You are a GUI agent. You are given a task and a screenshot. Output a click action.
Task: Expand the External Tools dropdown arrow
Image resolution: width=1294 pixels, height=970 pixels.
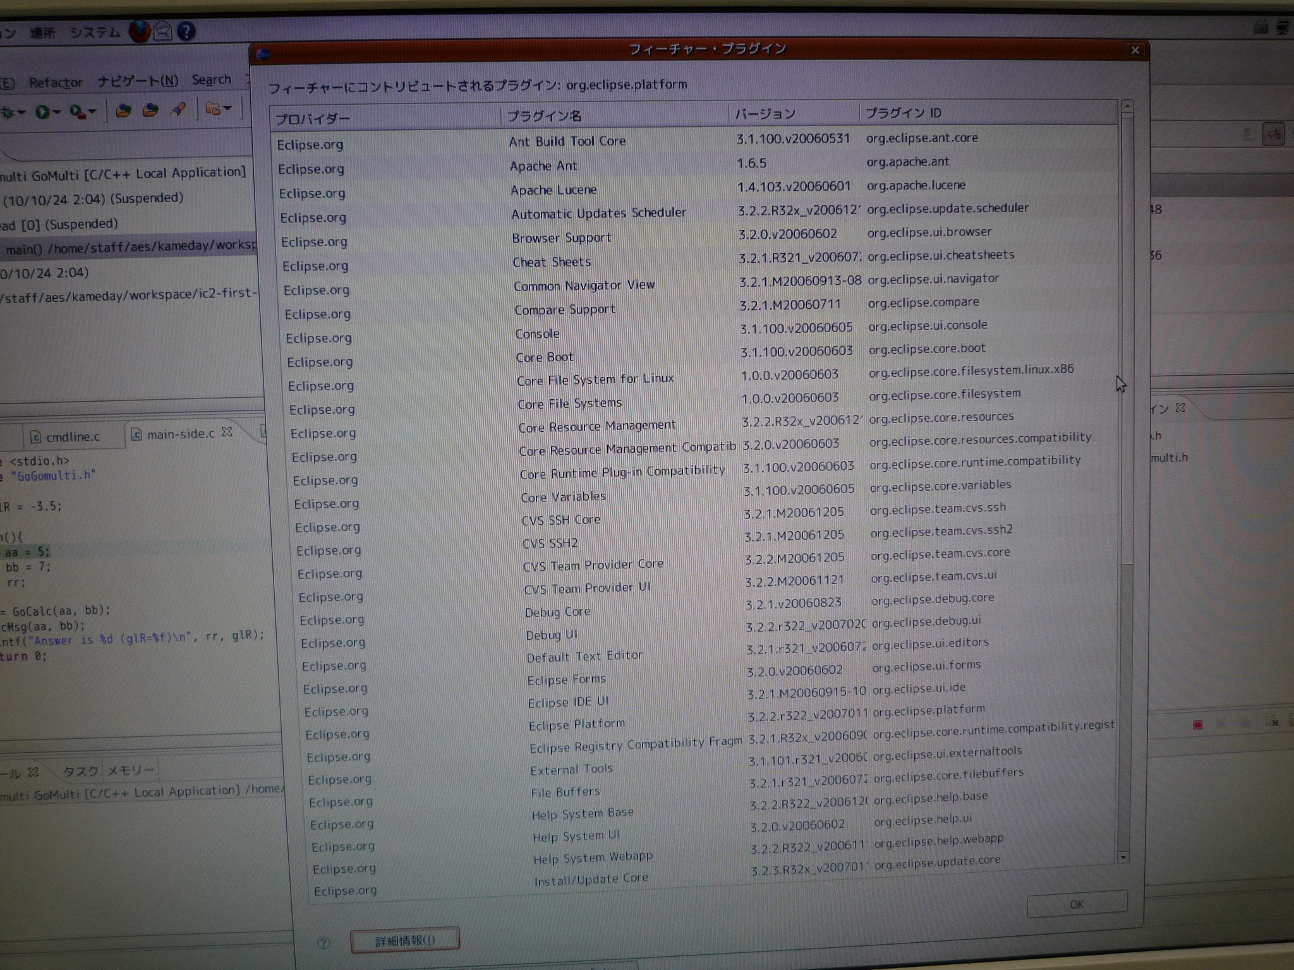(92, 112)
